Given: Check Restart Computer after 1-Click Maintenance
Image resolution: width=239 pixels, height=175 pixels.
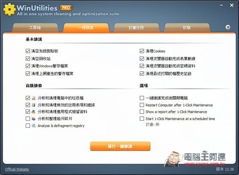Looking at the screenshot, I should [142, 105].
